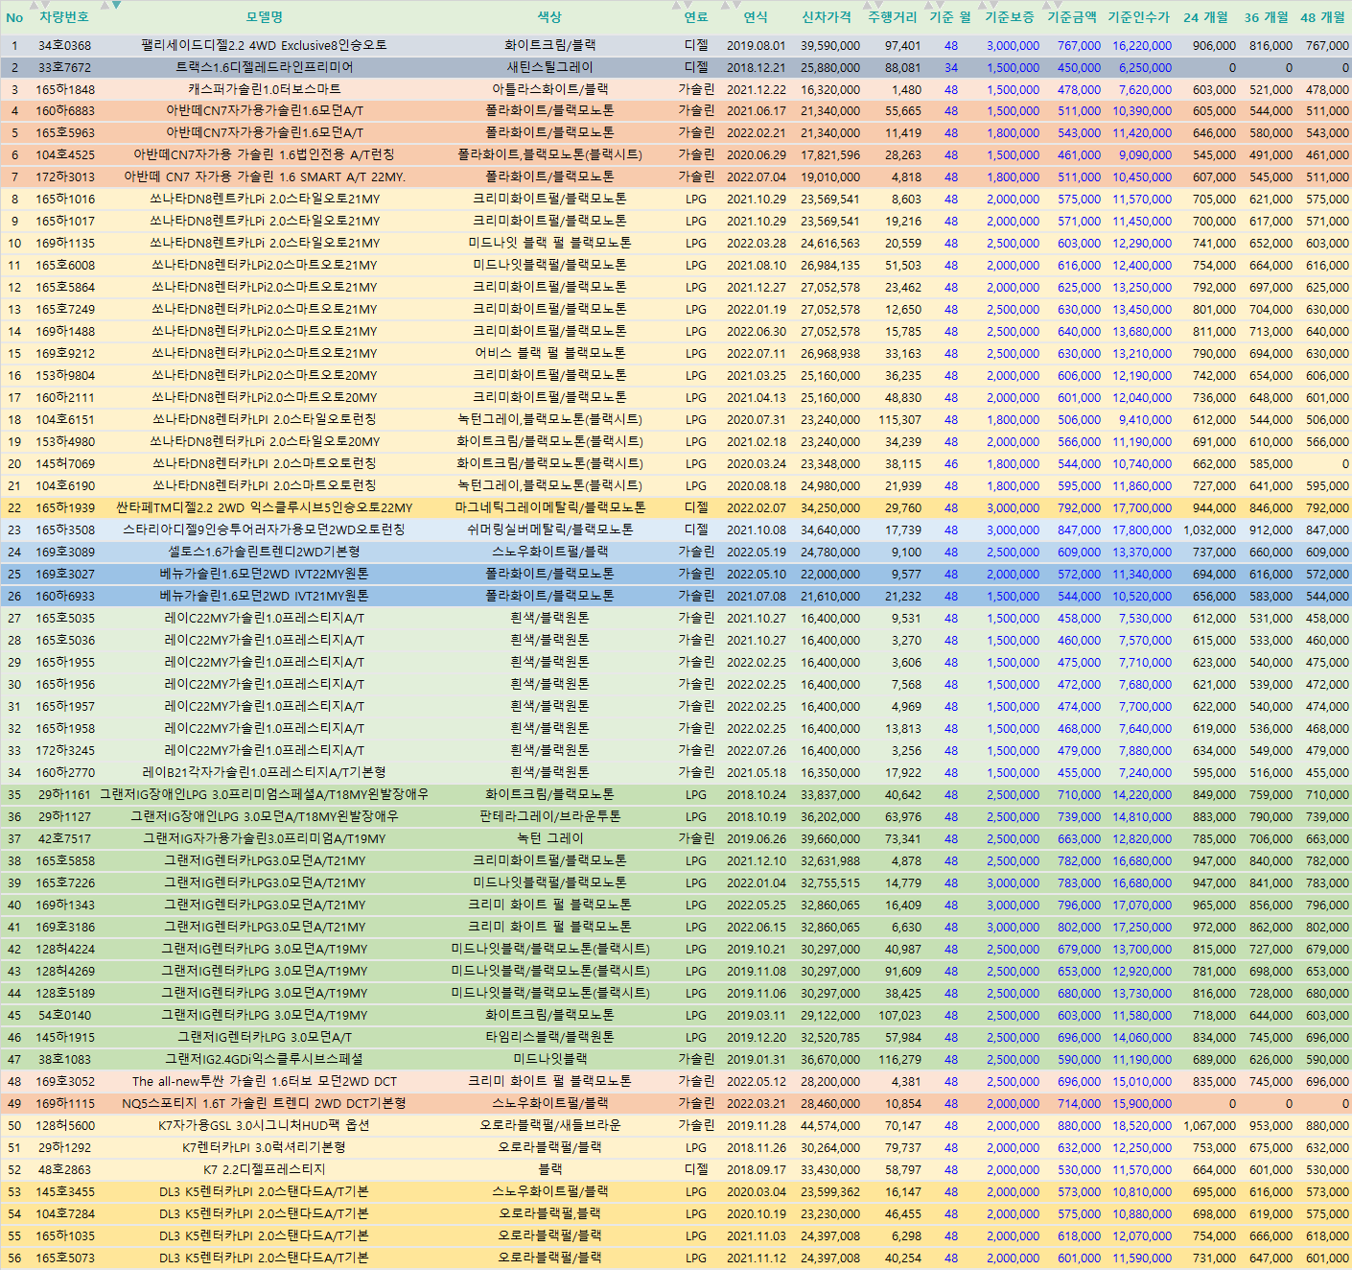Click license plate cell 165호5073
Image resolution: width=1352 pixels, height=1270 pixels.
(x=64, y=1258)
